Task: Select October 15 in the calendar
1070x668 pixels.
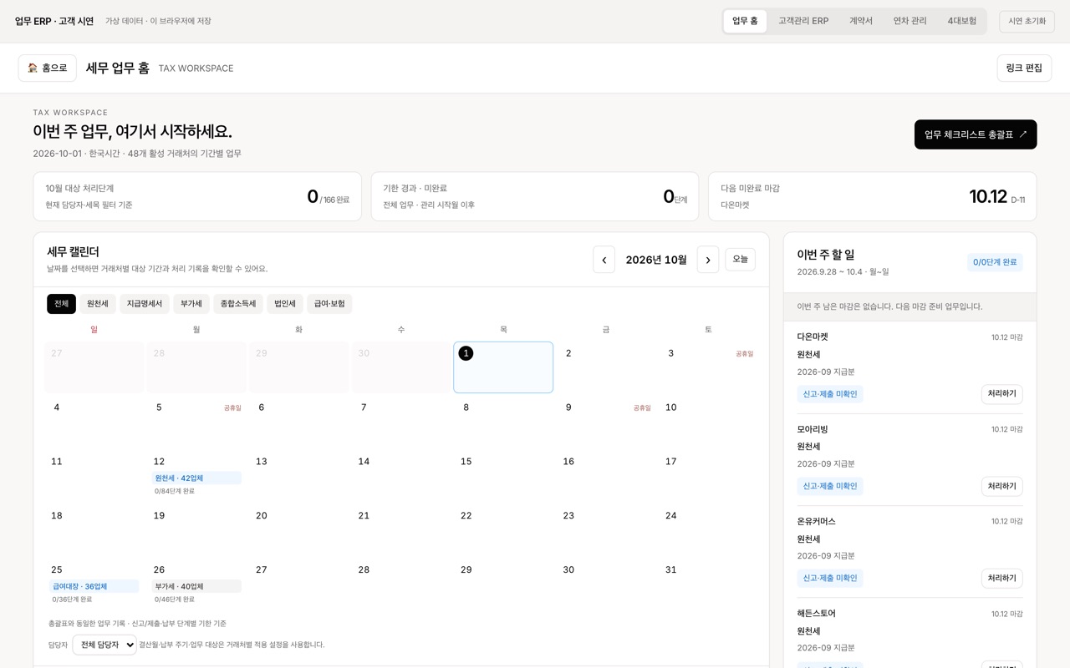Action: pos(503,476)
